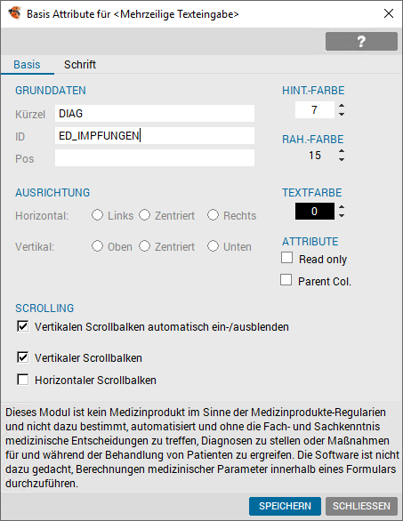This screenshot has width=403, height=521.
Task: Decrease the HINT.-FARBE value with down arrow
Action: [342, 114]
